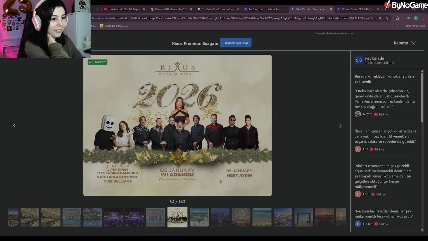The height and width of the screenshot is (241, 428).
Task: Select the highlighted 2026 poster thumbnail
Action: [x=177, y=217]
